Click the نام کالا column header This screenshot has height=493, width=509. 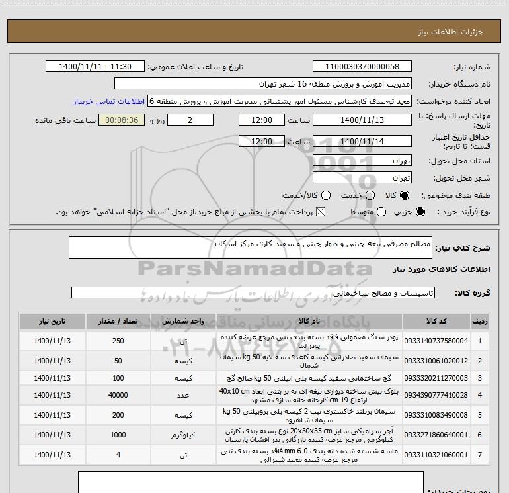(309, 321)
